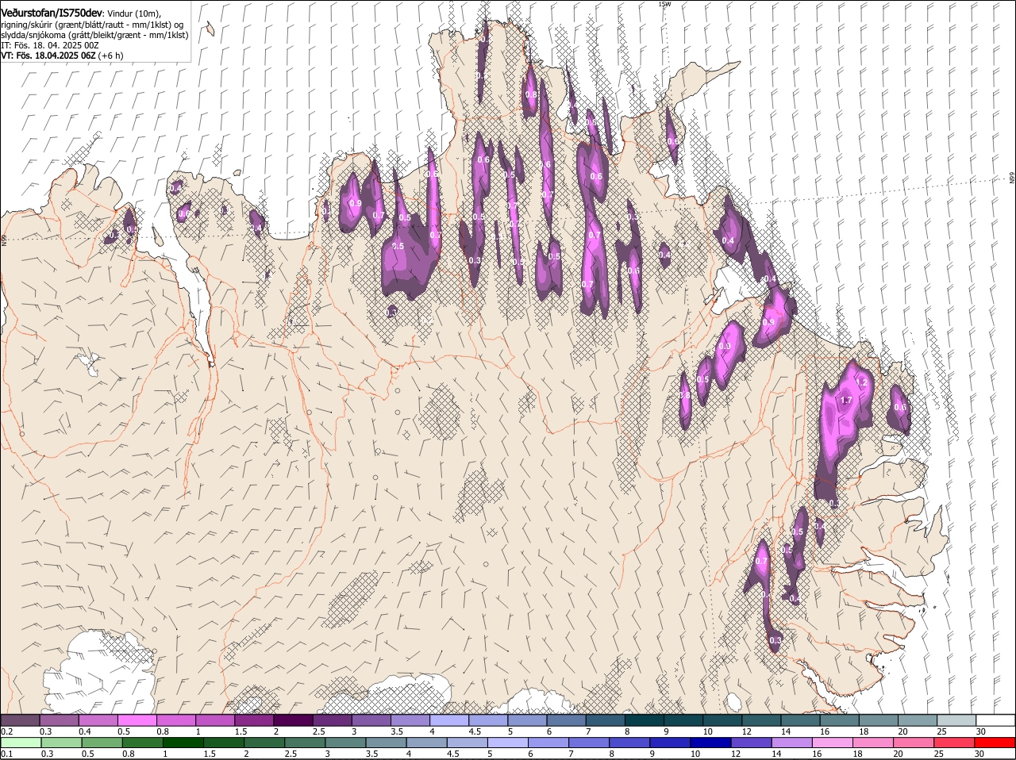Viewport: 1016px width, 760px height.
Task: Pick the lower legend swatch labeled 4.5
Action: click(x=468, y=743)
